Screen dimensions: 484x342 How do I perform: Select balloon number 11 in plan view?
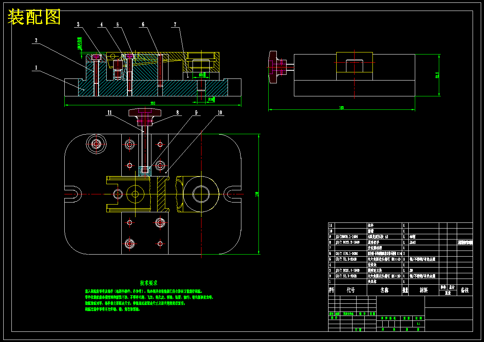click(x=110, y=113)
